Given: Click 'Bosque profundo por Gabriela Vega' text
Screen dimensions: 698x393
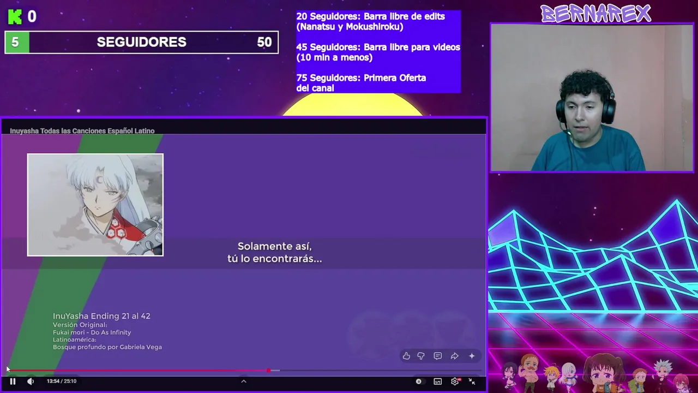Looking at the screenshot, I should [107, 347].
